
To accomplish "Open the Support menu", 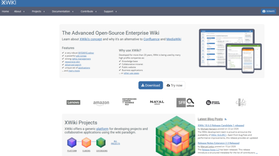I will [109, 11].
